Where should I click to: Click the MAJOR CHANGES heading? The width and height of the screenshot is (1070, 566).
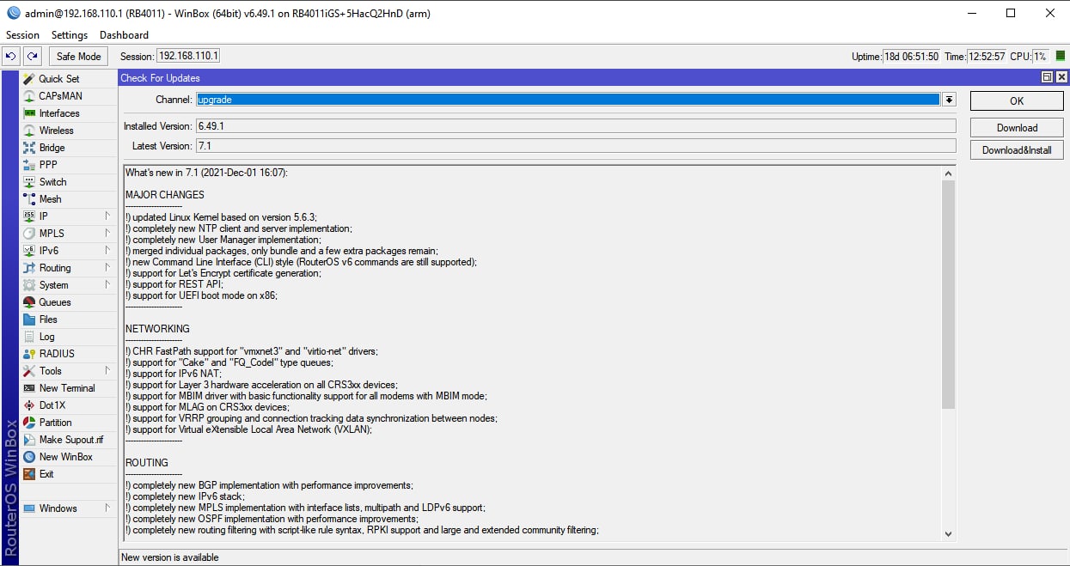click(165, 195)
